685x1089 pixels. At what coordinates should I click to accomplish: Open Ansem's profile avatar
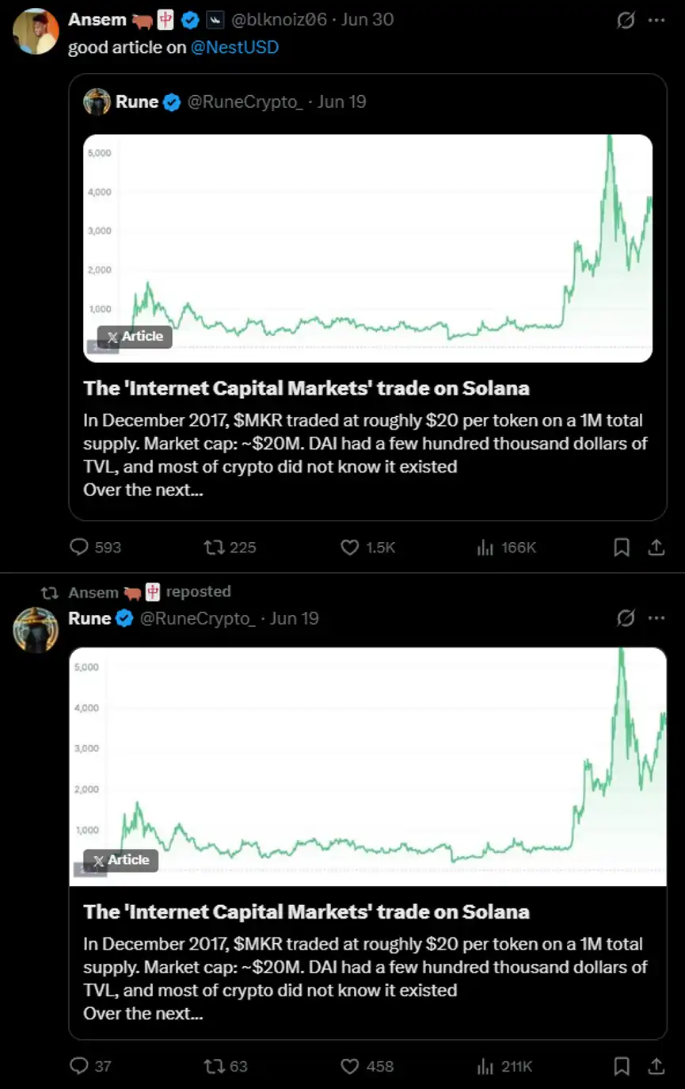36,32
